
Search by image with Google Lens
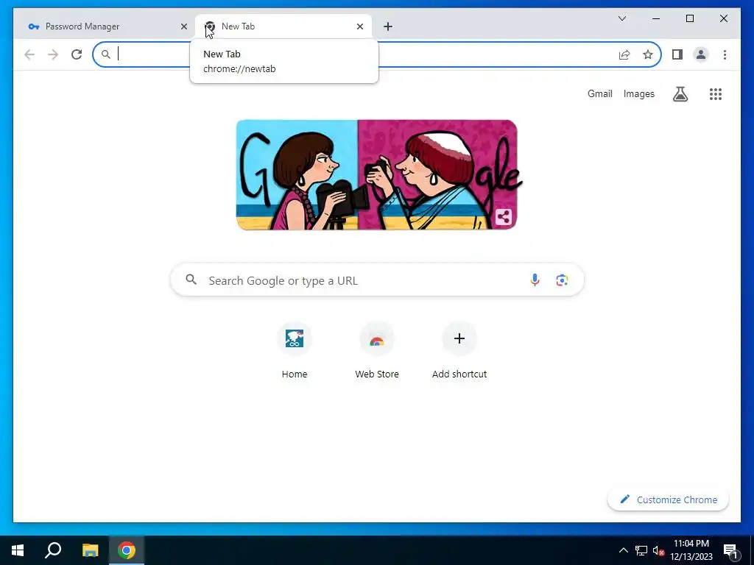pos(562,280)
